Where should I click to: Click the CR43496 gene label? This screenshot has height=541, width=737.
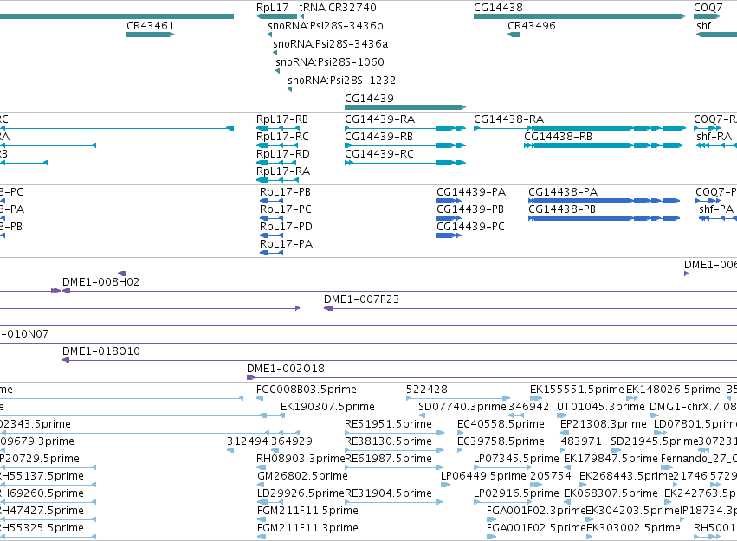point(531,26)
